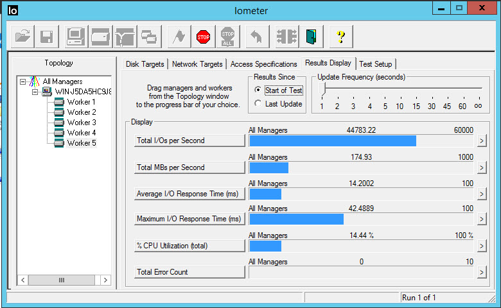The width and height of the screenshot is (501, 308).
Task: Click Update Frequency slider thumb
Action: pyautogui.click(x=322, y=89)
